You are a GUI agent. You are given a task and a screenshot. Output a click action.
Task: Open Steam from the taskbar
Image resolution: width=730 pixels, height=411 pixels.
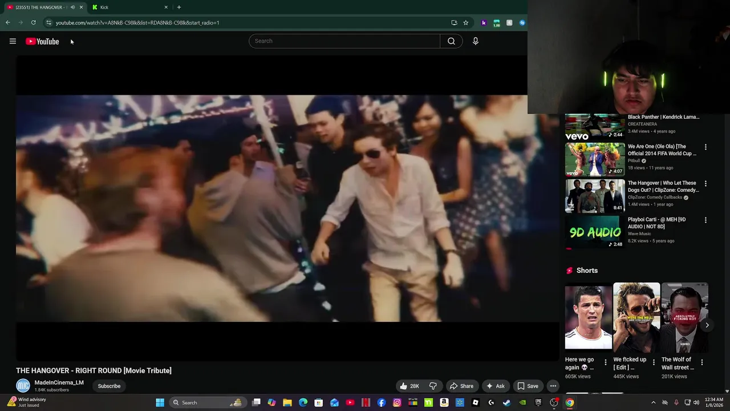point(506,402)
